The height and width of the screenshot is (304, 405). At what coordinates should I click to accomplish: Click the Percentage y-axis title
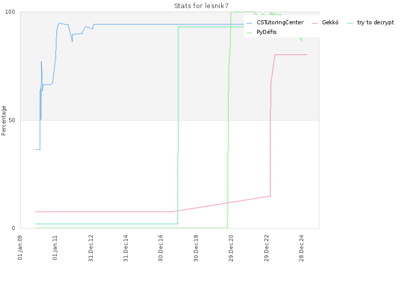pos(4,120)
